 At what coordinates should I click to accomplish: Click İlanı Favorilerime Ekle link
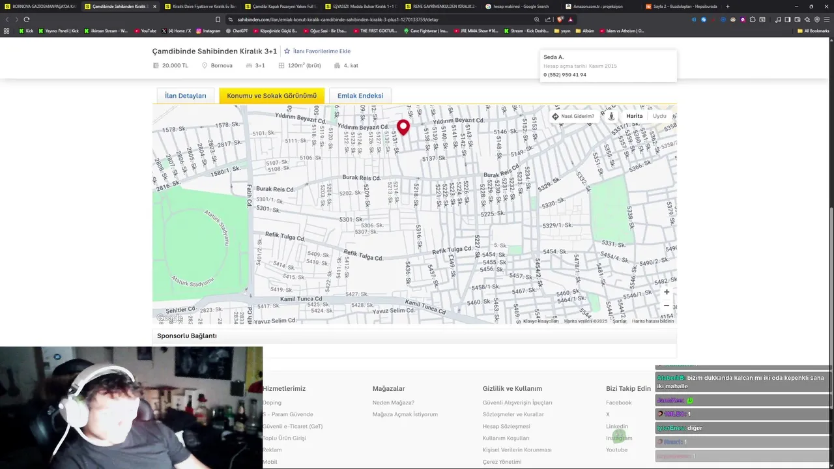pyautogui.click(x=322, y=51)
